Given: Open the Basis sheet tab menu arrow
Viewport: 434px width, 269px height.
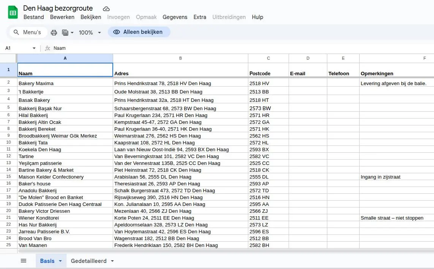Looking at the screenshot, I should (60, 261).
